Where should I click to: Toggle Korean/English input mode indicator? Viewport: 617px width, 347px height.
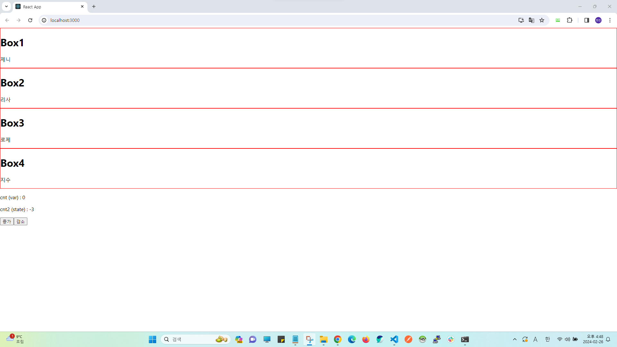coord(547,339)
